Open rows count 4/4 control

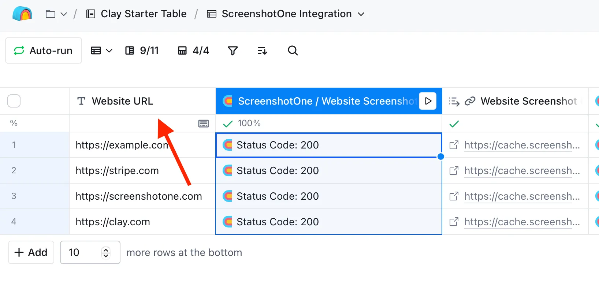(193, 50)
